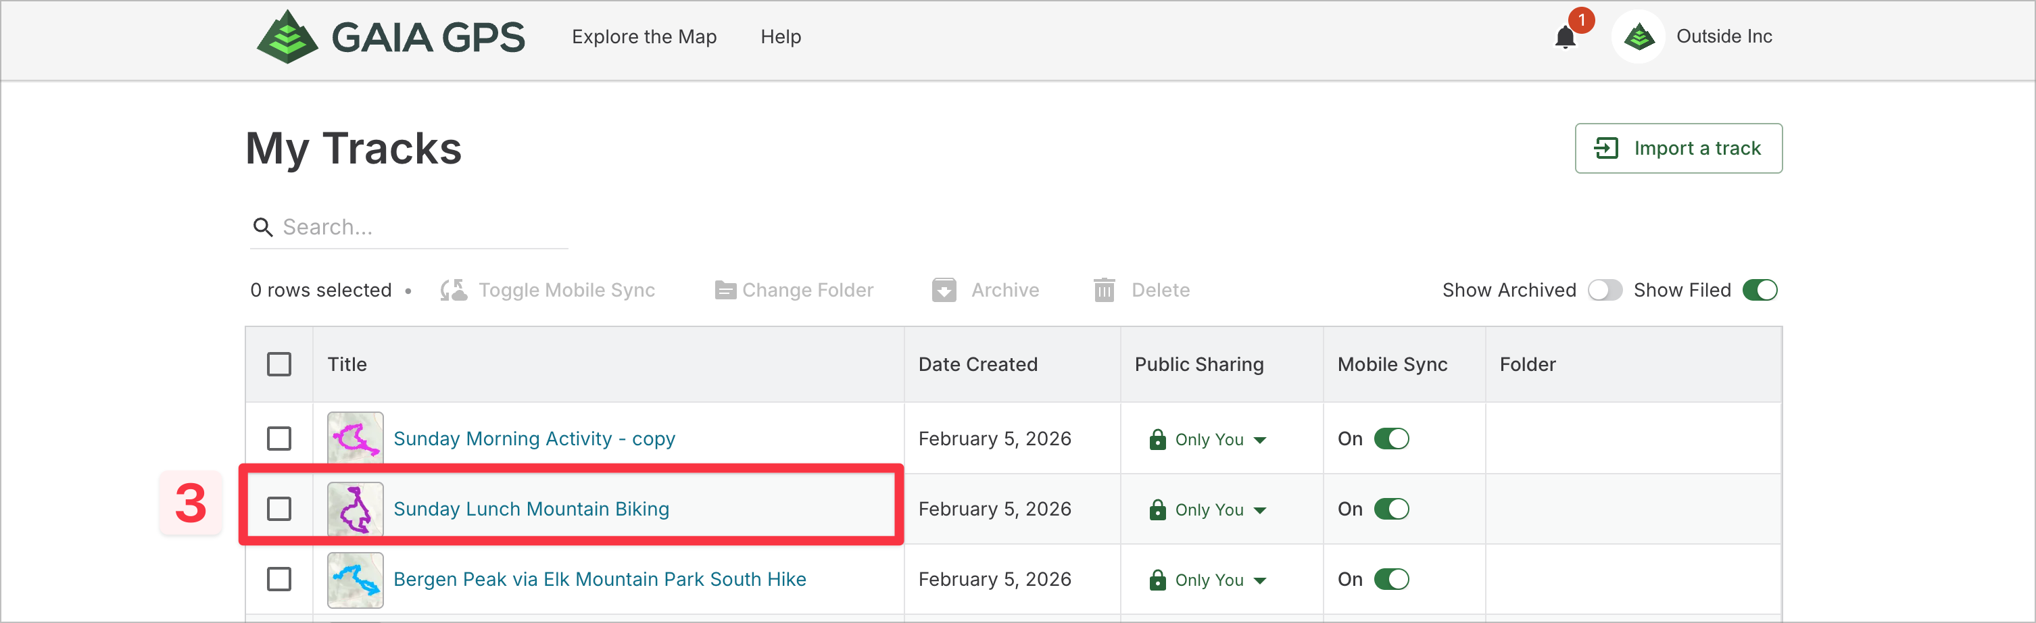Screen dimensions: 2036x623
Task: Click the Import a track button
Action: [1678, 149]
